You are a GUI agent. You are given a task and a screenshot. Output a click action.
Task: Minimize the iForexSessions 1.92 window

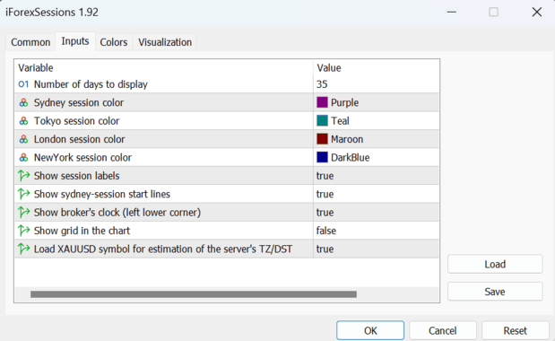coord(451,12)
